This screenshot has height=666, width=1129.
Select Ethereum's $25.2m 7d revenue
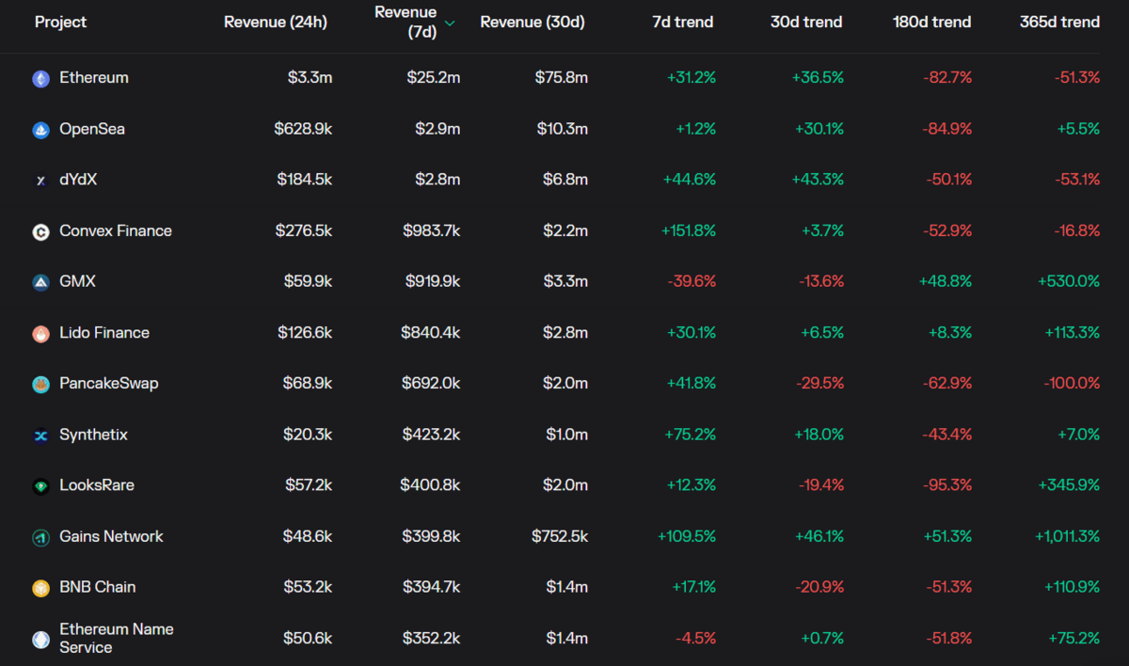coord(434,77)
